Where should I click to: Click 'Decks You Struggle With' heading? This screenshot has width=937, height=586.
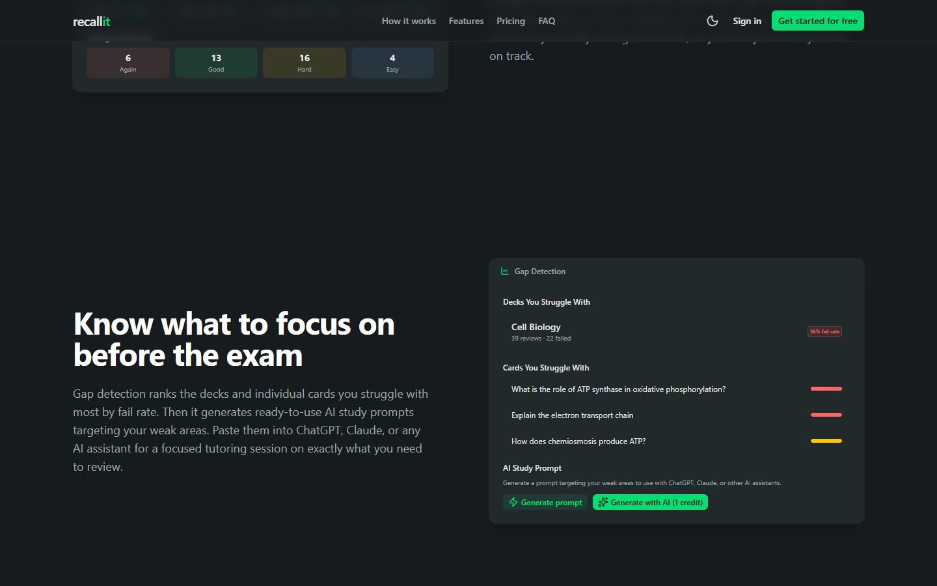(x=547, y=302)
